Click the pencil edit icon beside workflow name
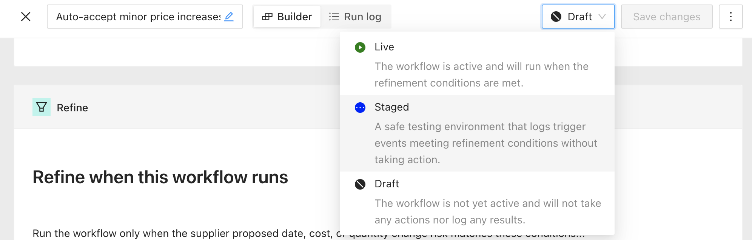The height and width of the screenshot is (240, 752). pos(229,17)
